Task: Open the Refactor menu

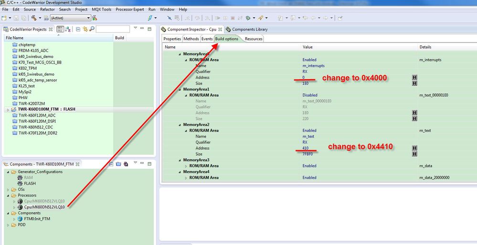Action: click(x=47, y=10)
